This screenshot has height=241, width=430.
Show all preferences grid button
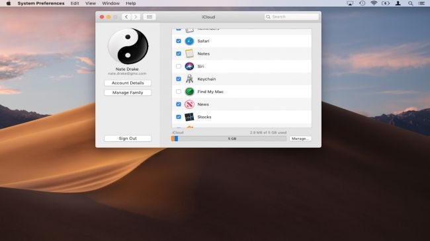pyautogui.click(x=150, y=17)
